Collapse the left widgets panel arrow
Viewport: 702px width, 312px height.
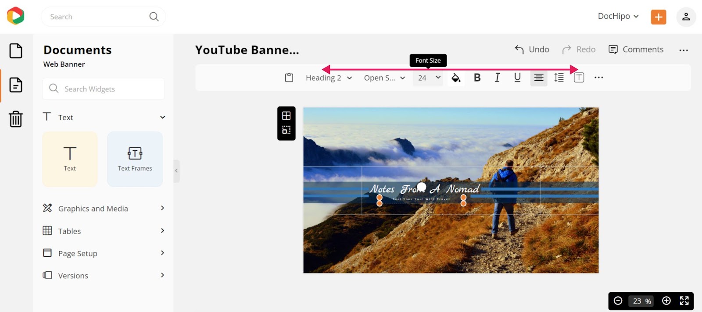pyautogui.click(x=176, y=170)
